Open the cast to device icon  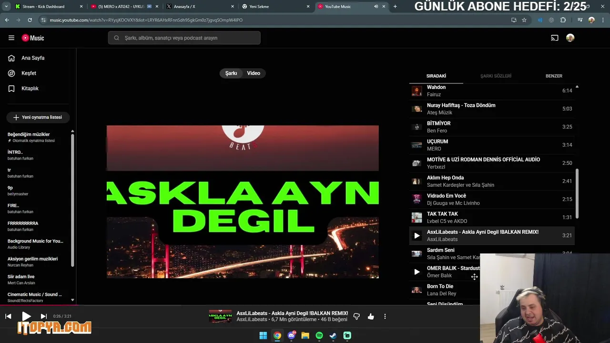[555, 38]
